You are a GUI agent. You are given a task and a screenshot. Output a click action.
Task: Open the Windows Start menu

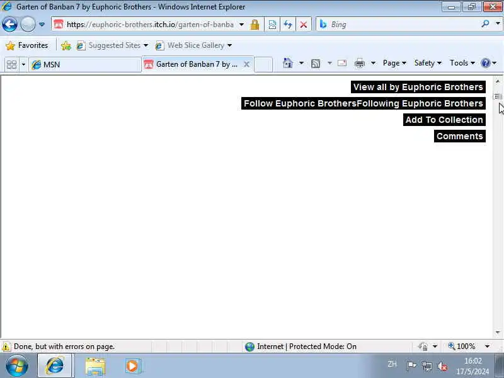pos(17,365)
